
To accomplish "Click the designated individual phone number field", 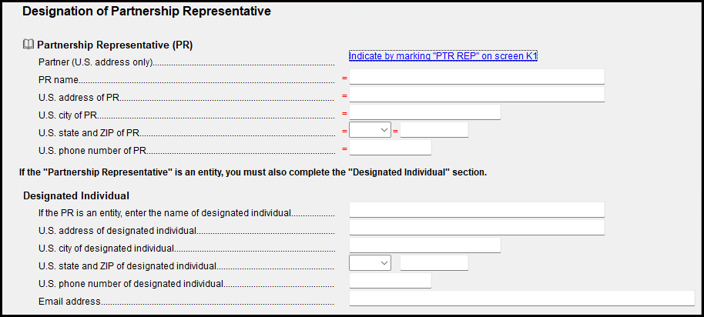I will [390, 281].
